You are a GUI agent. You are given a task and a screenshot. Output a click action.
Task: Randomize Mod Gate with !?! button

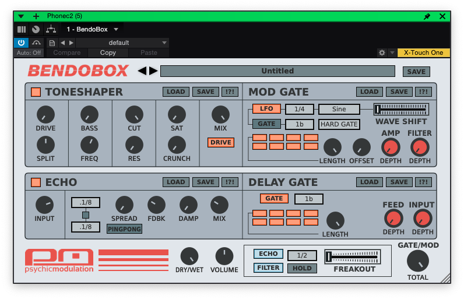click(x=423, y=92)
